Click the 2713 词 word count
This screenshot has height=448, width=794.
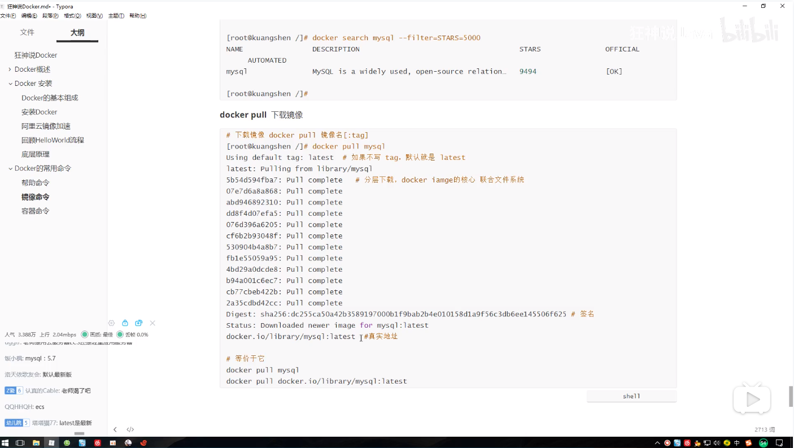tap(765, 429)
